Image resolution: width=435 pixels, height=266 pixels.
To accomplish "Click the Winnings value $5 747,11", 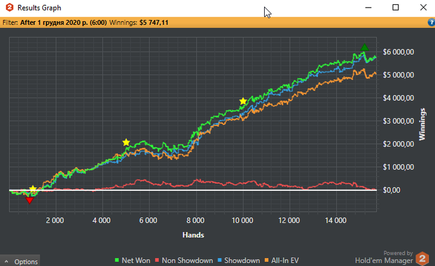I will (x=153, y=22).
